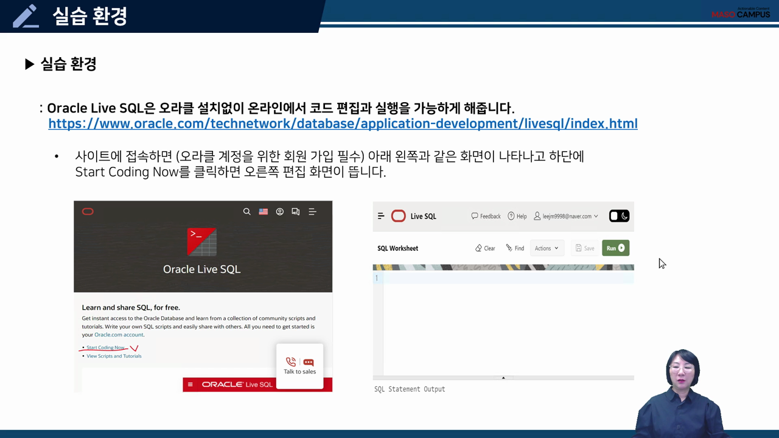Click the pencil icon beside the slide title

coord(26,16)
